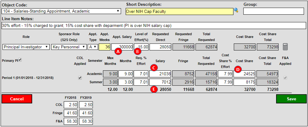
Task: Click the bold salary total 28050
Action: pyautogui.click(x=165, y=89)
